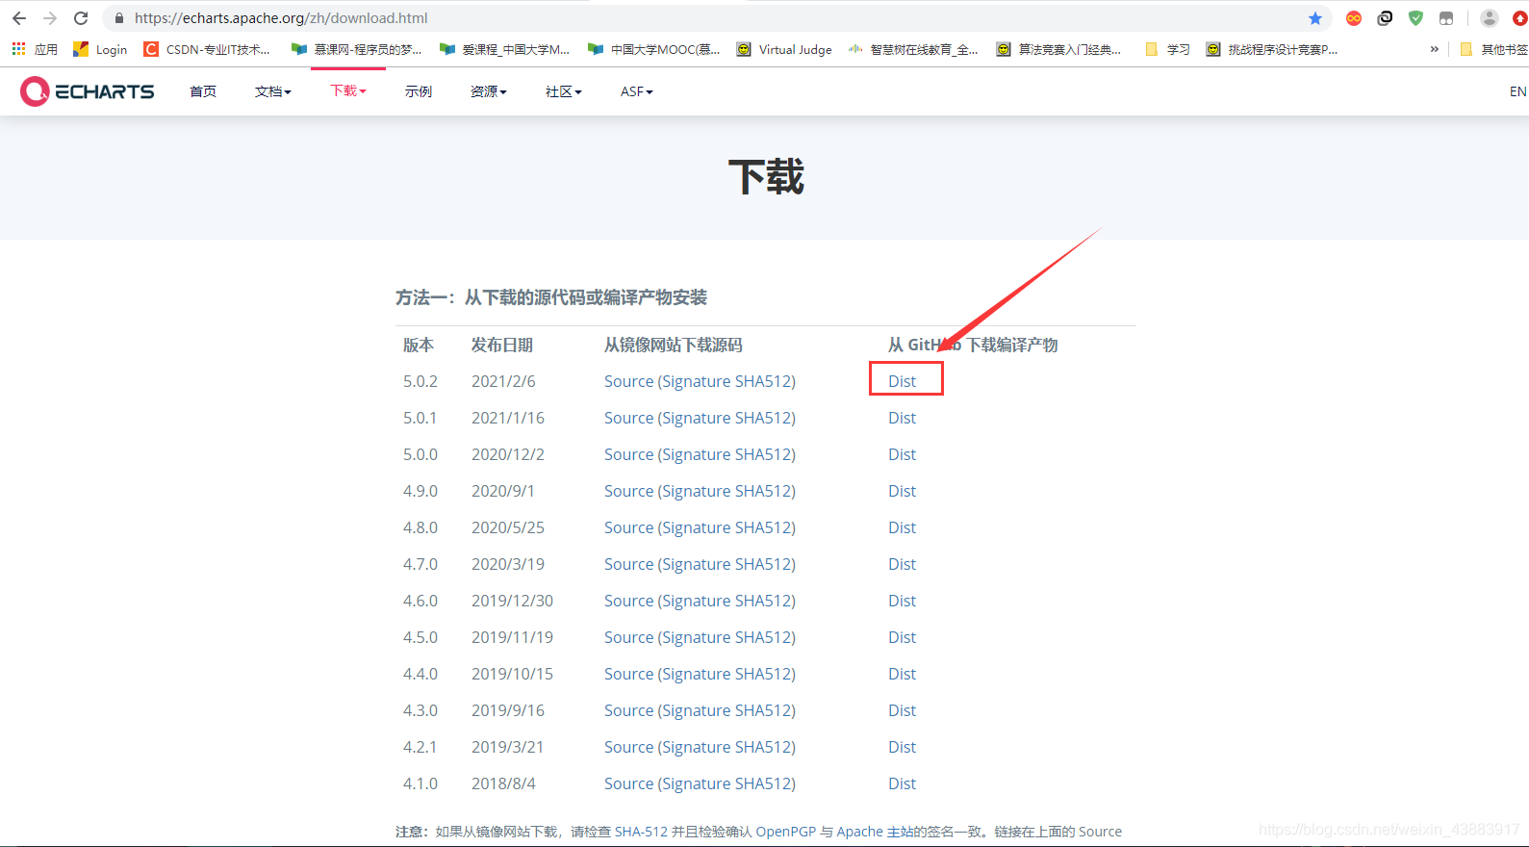Viewport: 1529px width, 847px height.
Task: Click Source link for version 5.0.2
Action: tap(628, 381)
